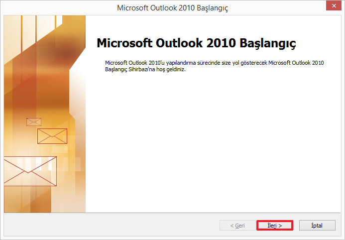Click the medium-sized envelope icon
The height and width of the screenshot is (240, 345).
click(52, 136)
